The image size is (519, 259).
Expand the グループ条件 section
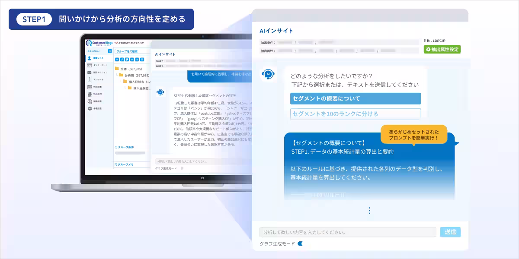click(125, 148)
